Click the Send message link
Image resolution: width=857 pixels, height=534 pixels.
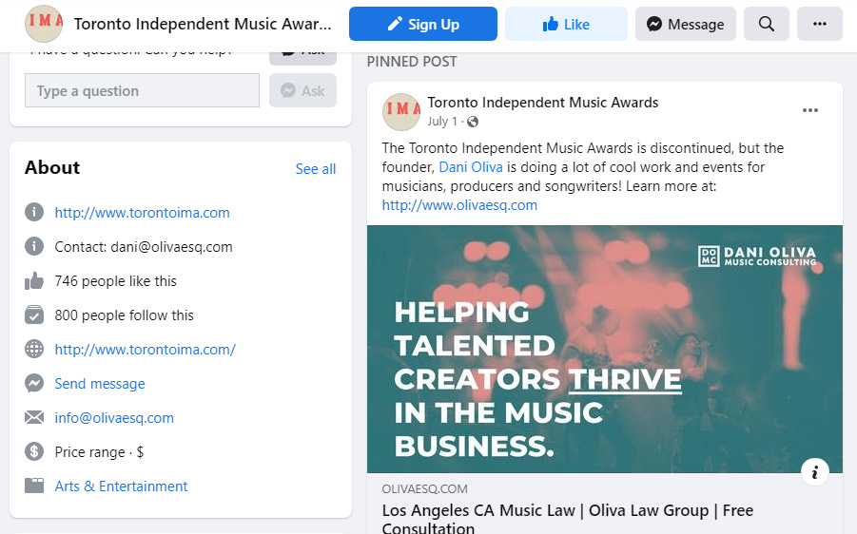(x=100, y=384)
